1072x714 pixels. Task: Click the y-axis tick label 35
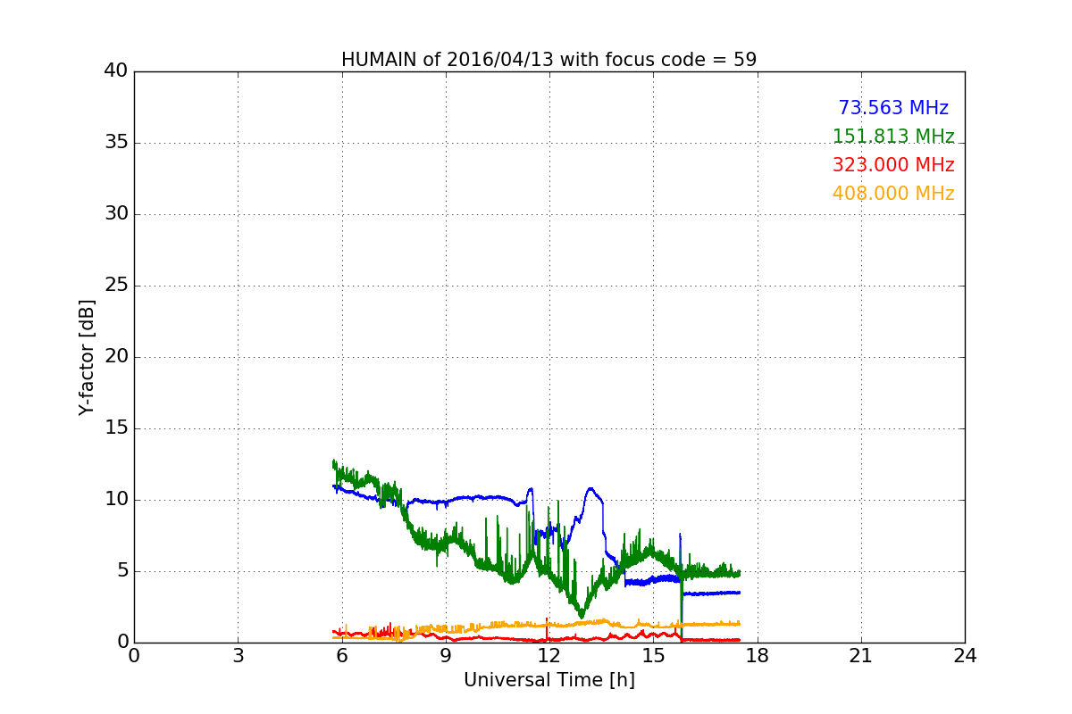click(115, 143)
